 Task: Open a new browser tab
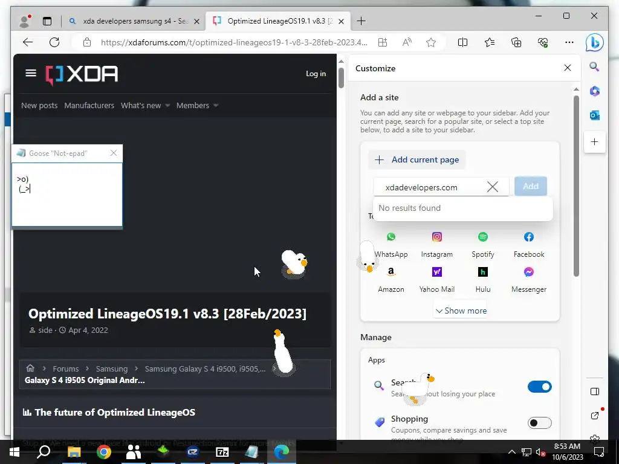[361, 21]
